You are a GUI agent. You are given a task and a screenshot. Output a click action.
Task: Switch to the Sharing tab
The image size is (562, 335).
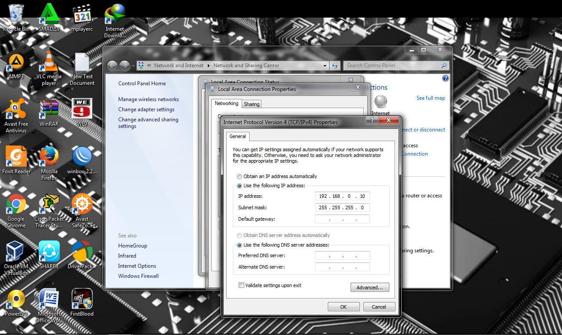251,104
